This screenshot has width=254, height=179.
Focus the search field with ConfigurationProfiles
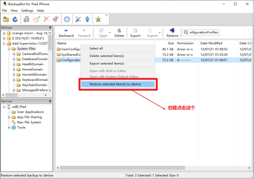(x=201, y=32)
